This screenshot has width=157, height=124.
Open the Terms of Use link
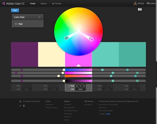pos(103,105)
